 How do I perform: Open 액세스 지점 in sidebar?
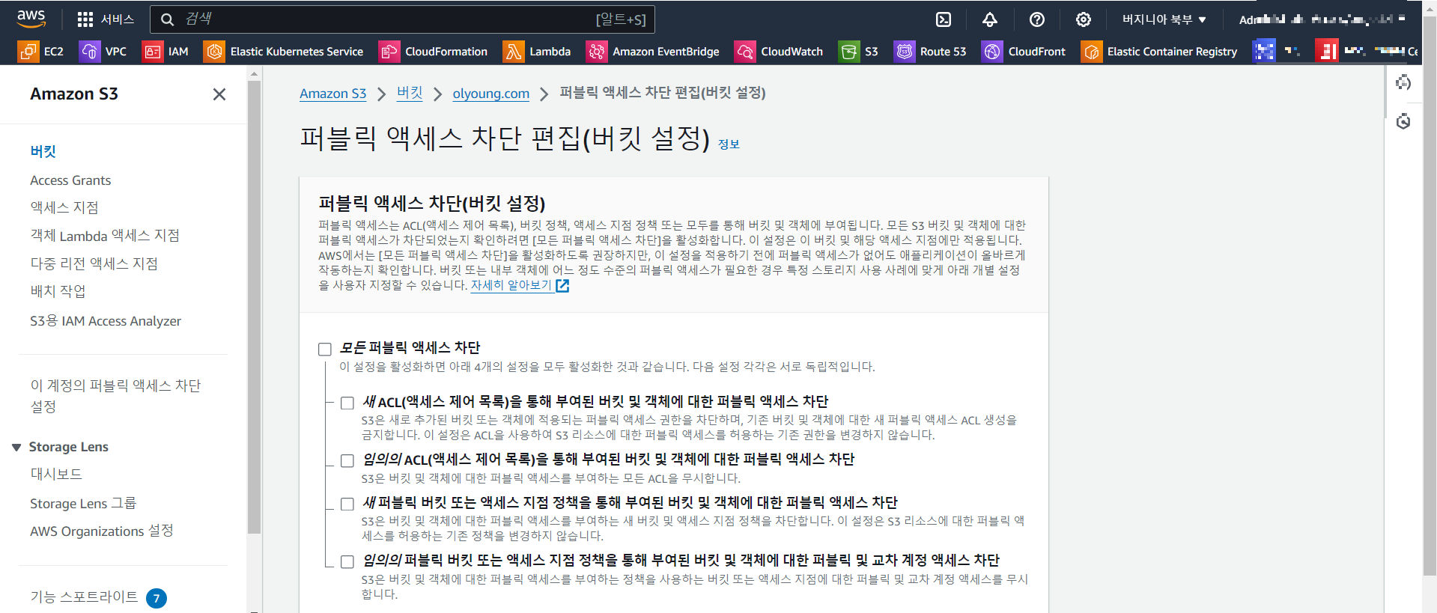(x=64, y=207)
